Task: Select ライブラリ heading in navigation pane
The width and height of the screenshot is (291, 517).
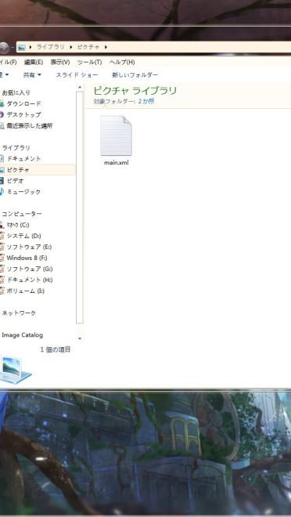Action: [16, 148]
